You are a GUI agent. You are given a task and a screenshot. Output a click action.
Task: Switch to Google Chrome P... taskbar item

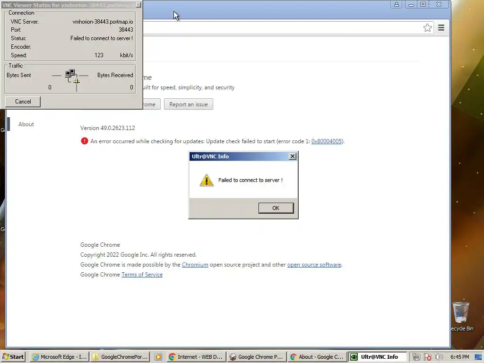[x=257, y=357]
